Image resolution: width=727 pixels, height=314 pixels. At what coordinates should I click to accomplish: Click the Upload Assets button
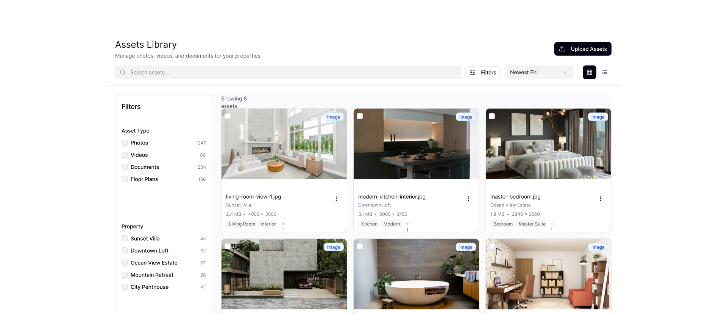pos(583,49)
